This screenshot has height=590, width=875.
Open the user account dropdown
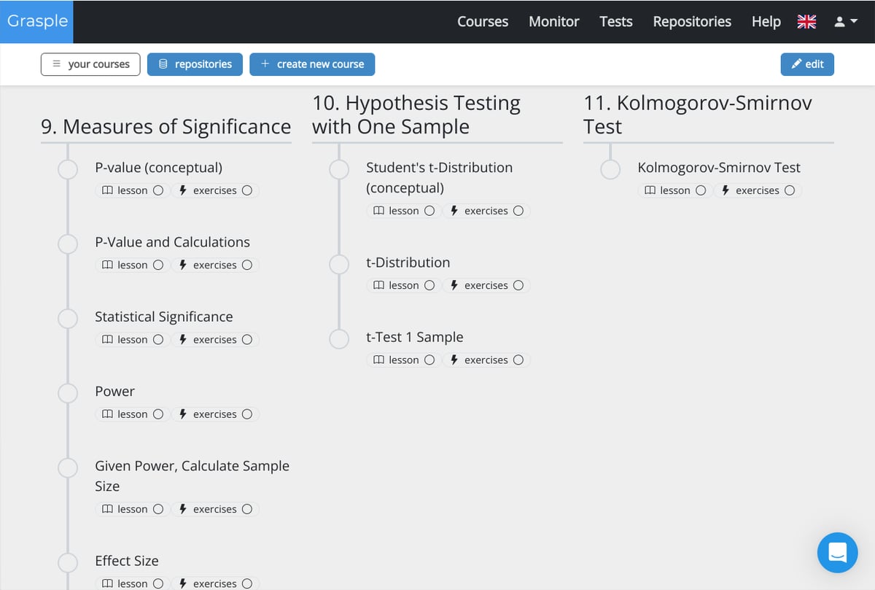coord(844,22)
